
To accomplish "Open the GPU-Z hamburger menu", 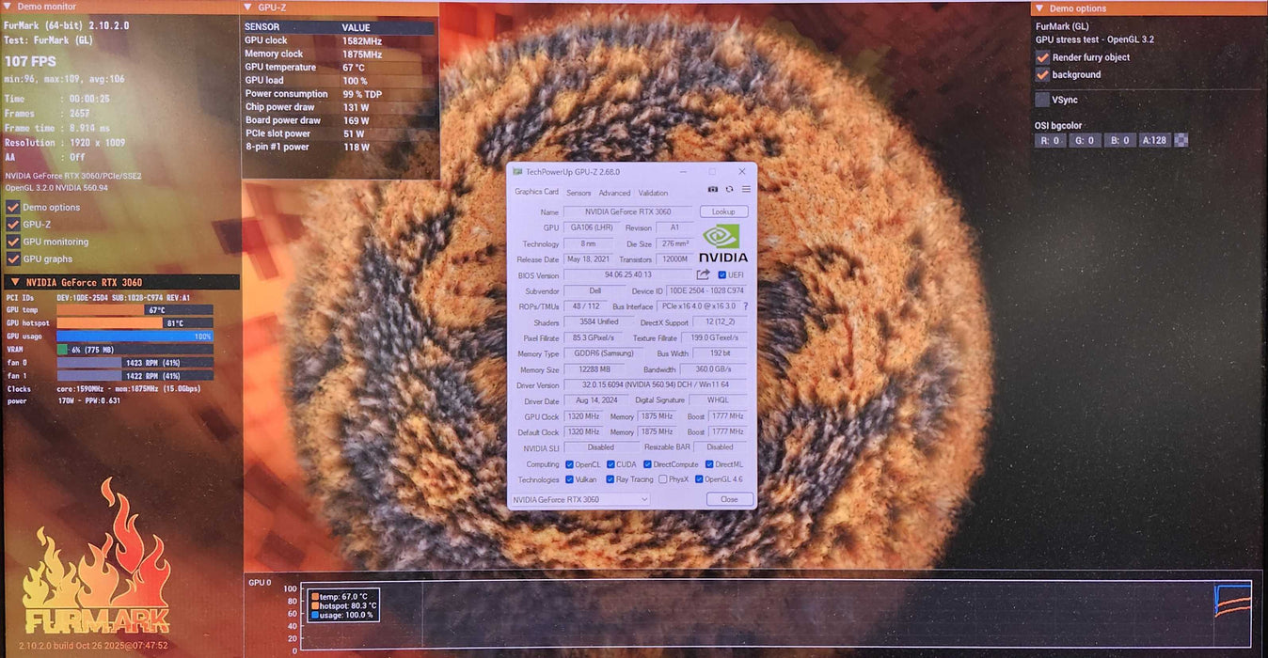I will click(746, 189).
